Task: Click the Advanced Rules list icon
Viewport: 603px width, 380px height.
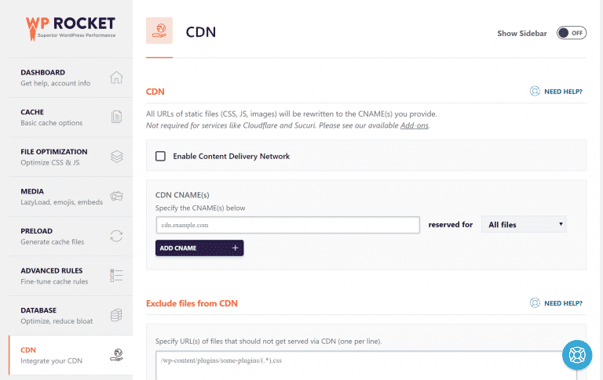Action: (116, 275)
